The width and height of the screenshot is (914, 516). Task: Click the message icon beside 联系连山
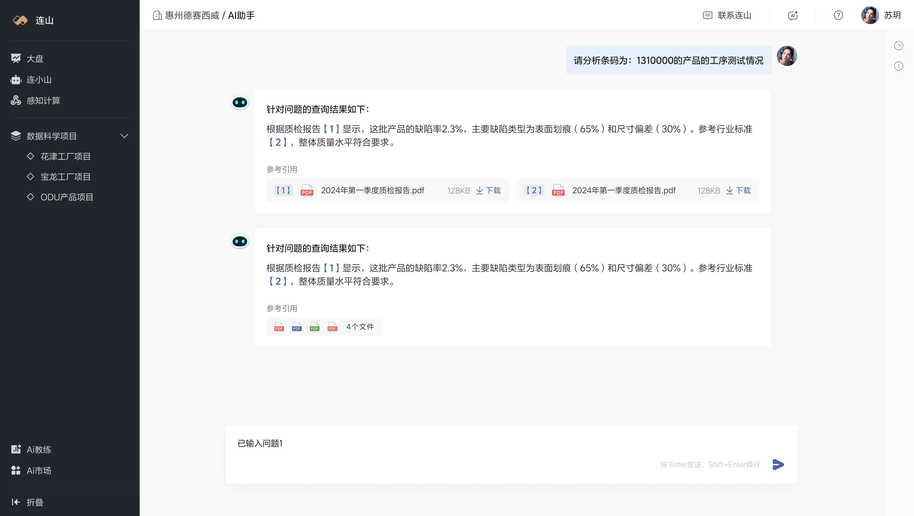point(707,15)
